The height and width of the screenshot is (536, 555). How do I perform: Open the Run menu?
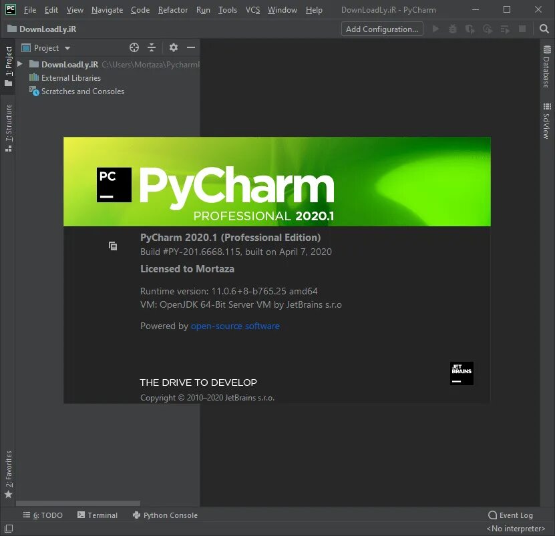(203, 10)
